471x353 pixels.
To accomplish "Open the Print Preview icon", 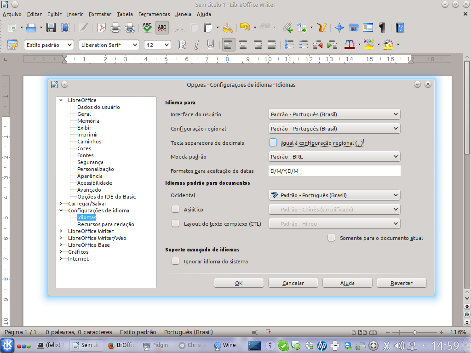I will tap(130, 28).
